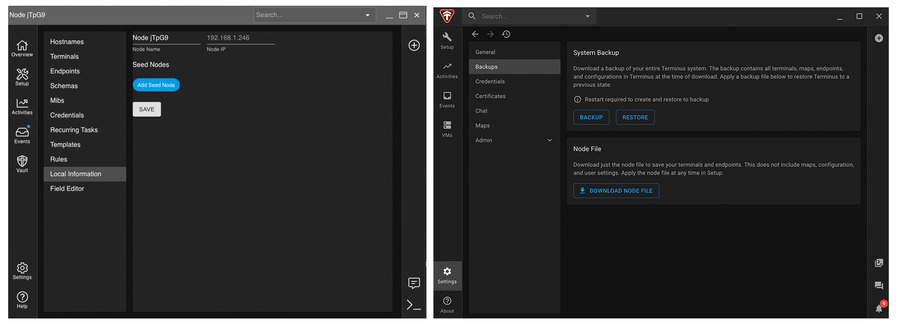Open Settings gear in the Node jTpG9 window

click(22, 271)
